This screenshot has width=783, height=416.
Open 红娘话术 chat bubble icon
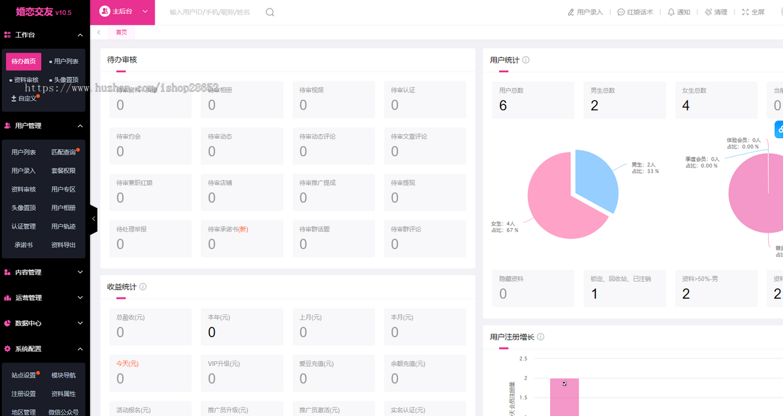coord(621,12)
